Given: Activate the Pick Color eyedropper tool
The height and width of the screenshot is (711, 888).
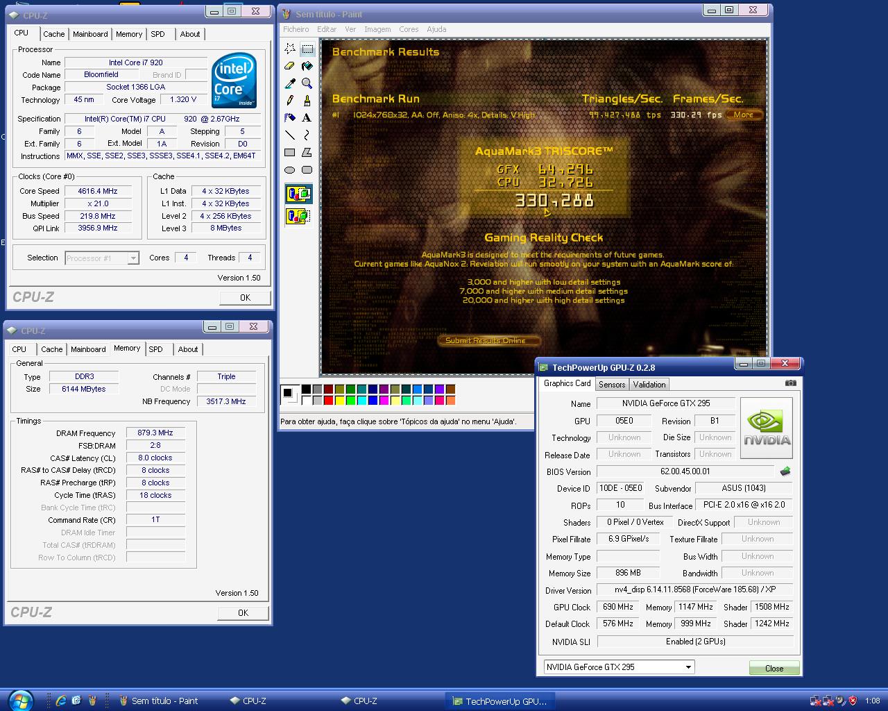Looking at the screenshot, I should click(290, 83).
